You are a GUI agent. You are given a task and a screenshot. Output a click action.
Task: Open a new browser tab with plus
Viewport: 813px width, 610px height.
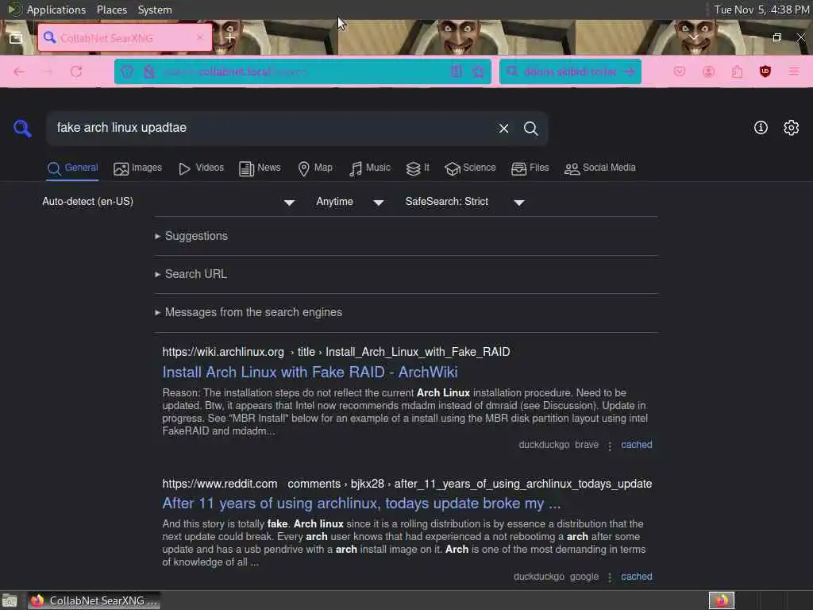[230, 38]
